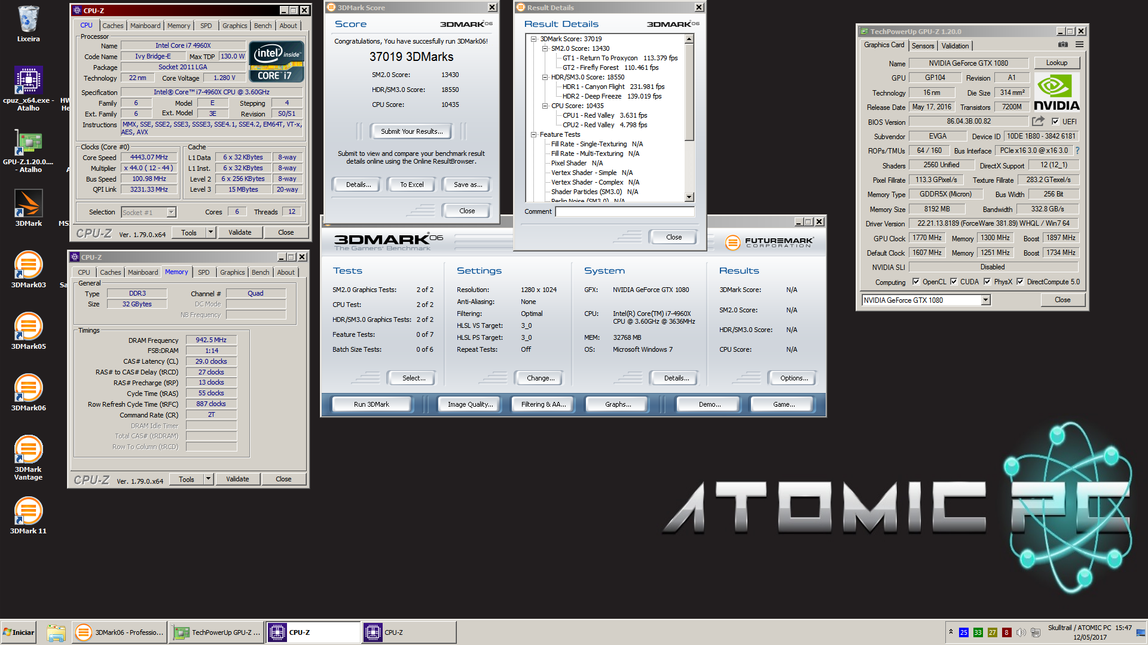Open the Lixeira recycle bin desktop icon
Viewport: 1148px width, 645px height.
(28, 24)
